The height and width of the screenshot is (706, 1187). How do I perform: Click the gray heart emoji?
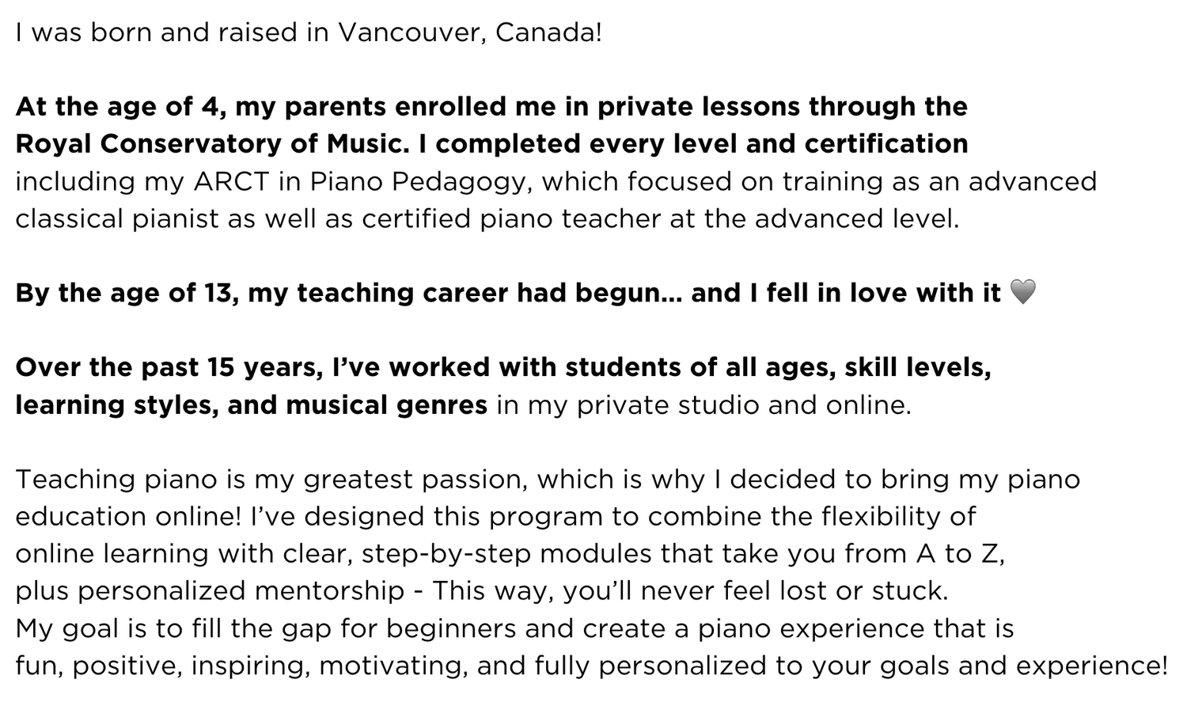1023,292
